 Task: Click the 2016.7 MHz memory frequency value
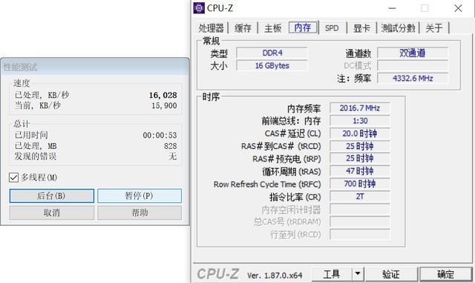click(x=360, y=108)
